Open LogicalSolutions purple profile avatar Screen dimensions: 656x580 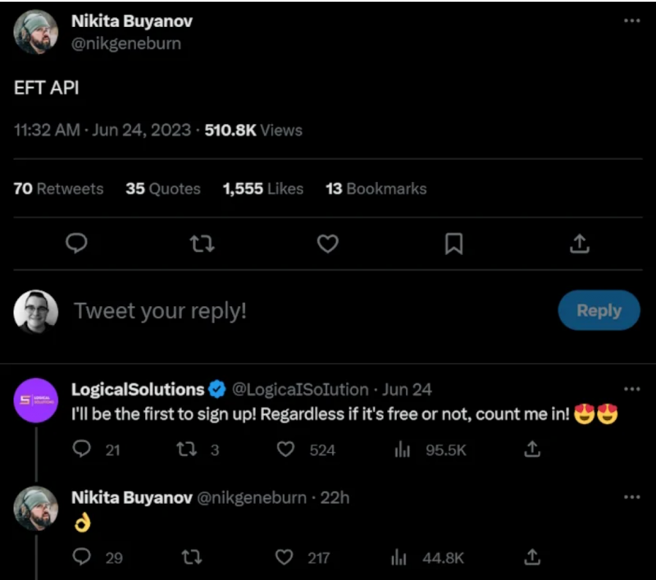pyautogui.click(x=36, y=399)
